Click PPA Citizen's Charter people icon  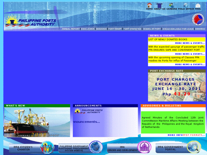pyautogui.click(x=47, y=147)
